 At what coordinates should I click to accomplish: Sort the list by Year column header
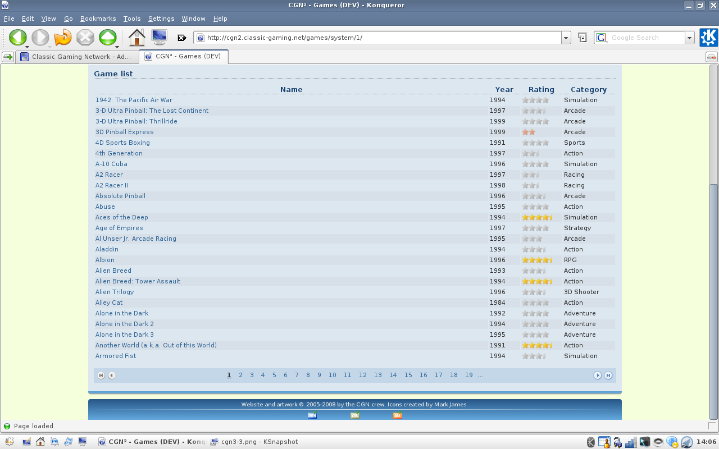click(x=504, y=89)
